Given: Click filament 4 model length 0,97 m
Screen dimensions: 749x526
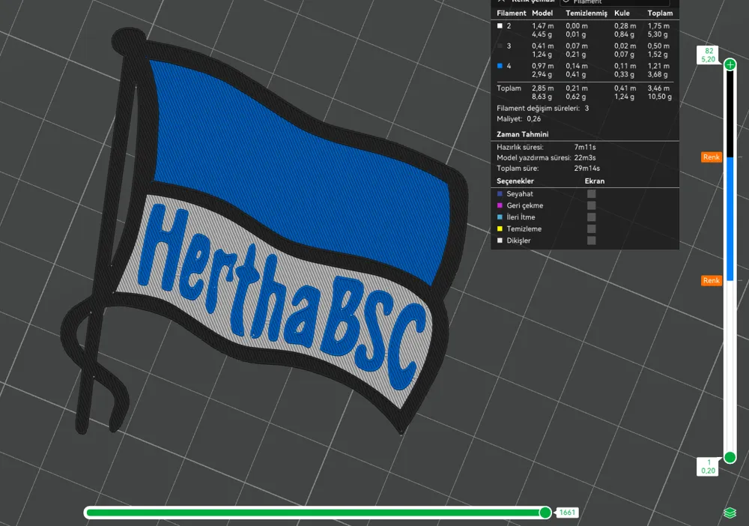Looking at the screenshot, I should tap(542, 66).
